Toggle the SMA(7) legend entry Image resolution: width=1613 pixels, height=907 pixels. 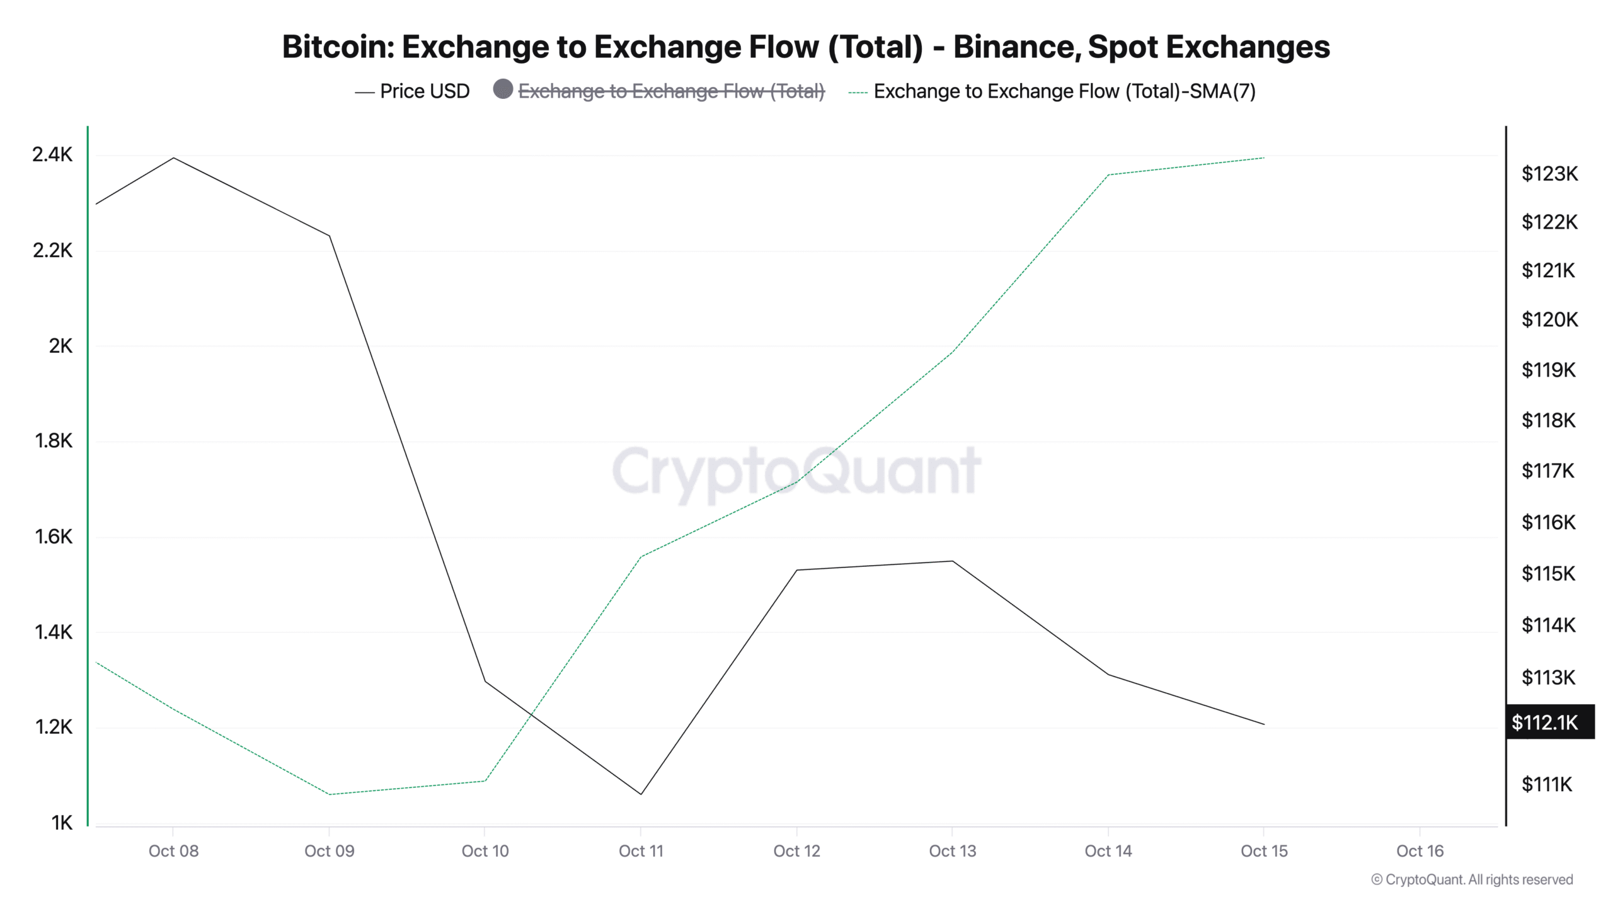point(1064,91)
